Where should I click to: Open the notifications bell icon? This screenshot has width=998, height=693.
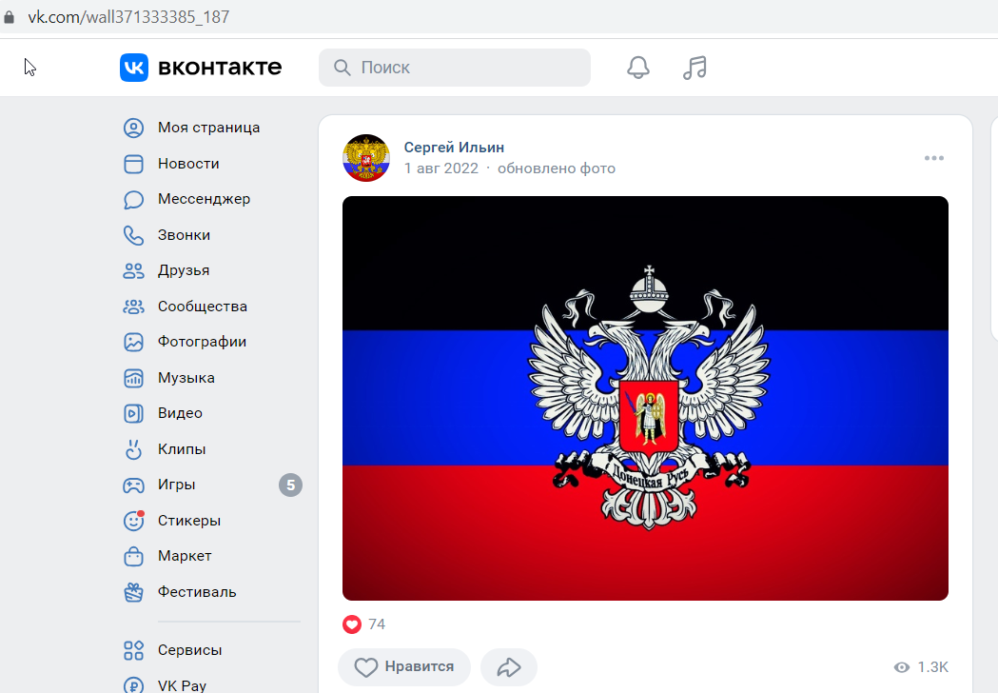click(638, 68)
